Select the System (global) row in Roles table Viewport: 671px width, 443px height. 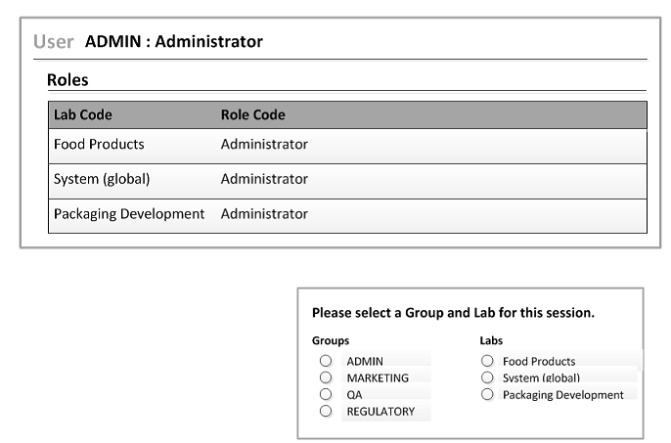click(102, 180)
